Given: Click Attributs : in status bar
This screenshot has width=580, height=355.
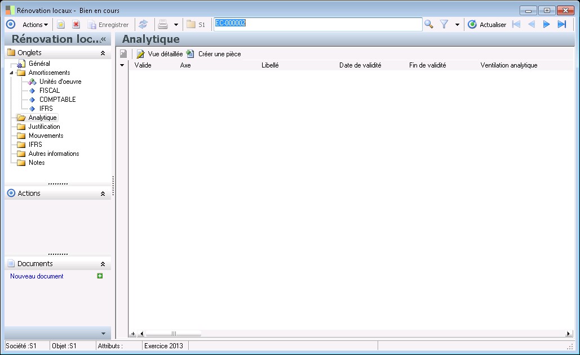Looking at the screenshot, I should [x=110, y=346].
